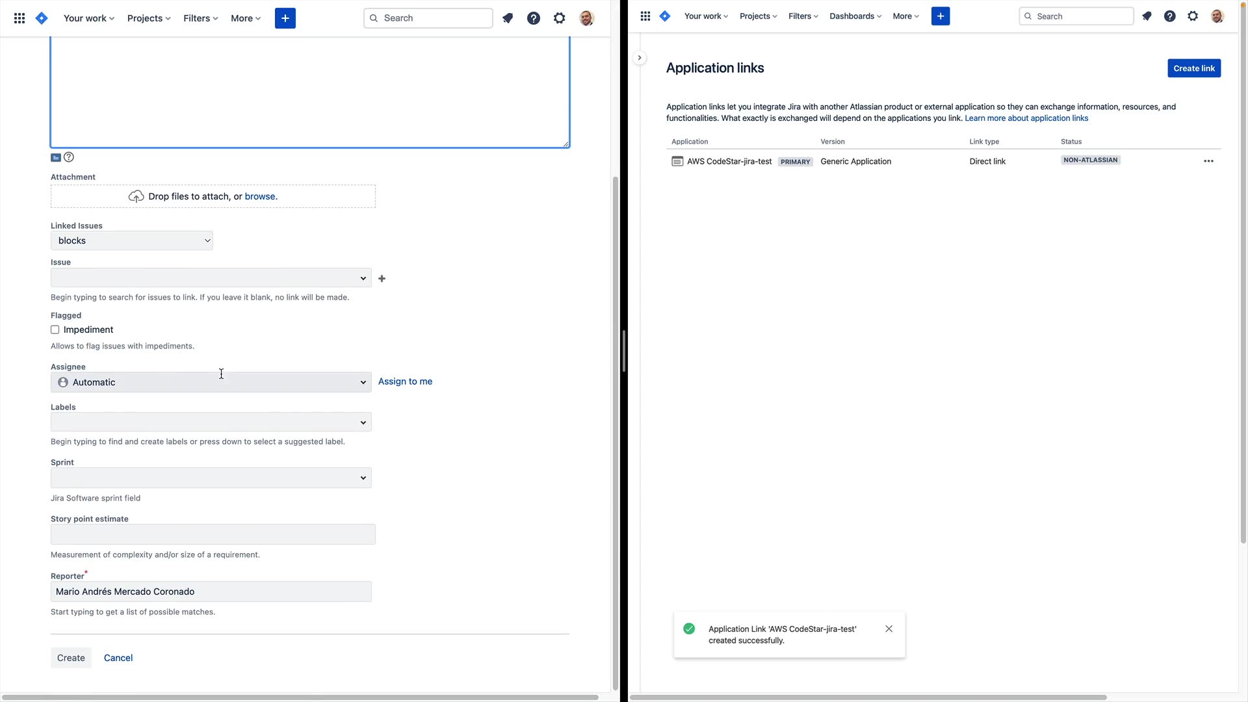Open Filters menu in left window
Viewport: 1248px width, 702px height.
(x=200, y=18)
